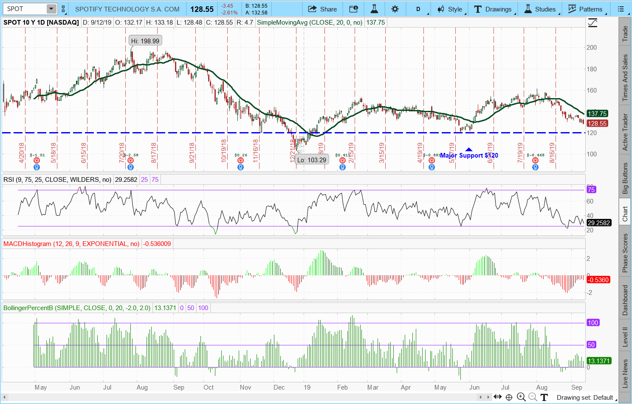Open the news and alerts folder icon

point(353,9)
